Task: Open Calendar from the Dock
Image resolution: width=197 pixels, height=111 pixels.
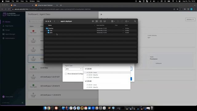Action: click(x=86, y=108)
